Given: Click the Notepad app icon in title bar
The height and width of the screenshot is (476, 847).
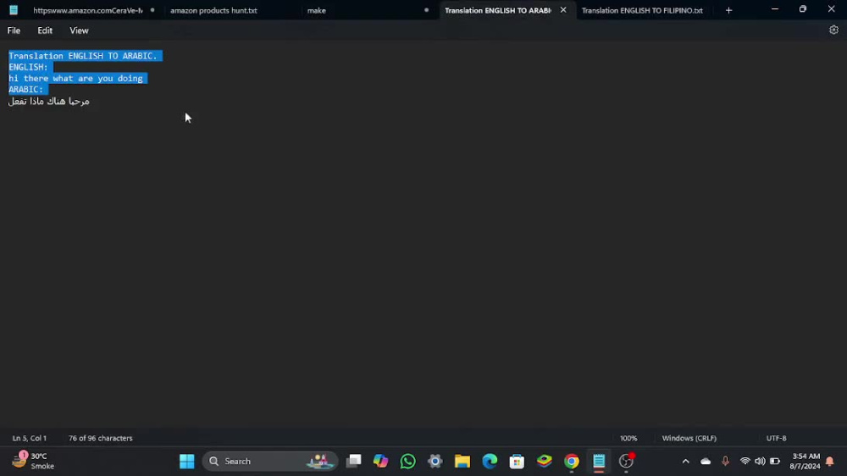Looking at the screenshot, I should (14, 9).
